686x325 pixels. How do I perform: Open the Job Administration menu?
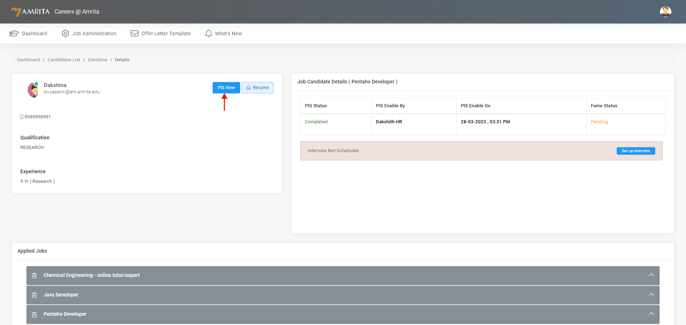click(x=94, y=33)
